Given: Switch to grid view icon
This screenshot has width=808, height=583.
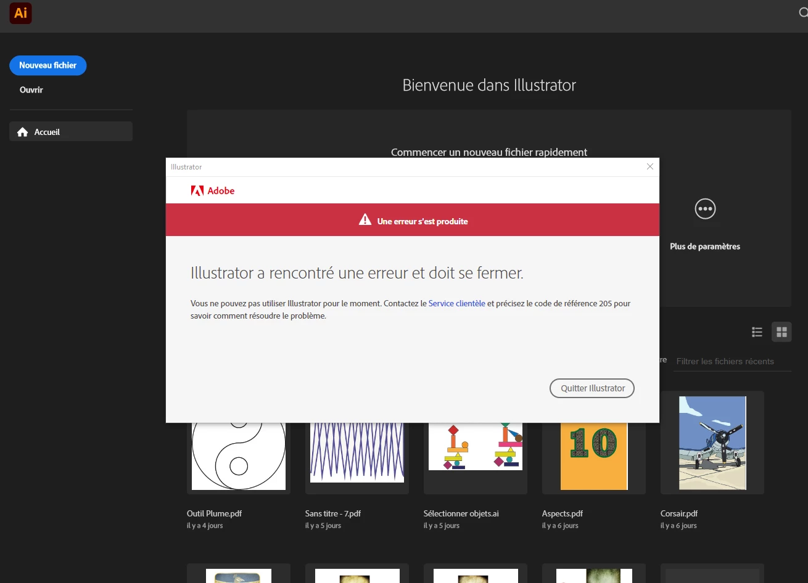Looking at the screenshot, I should pos(781,332).
